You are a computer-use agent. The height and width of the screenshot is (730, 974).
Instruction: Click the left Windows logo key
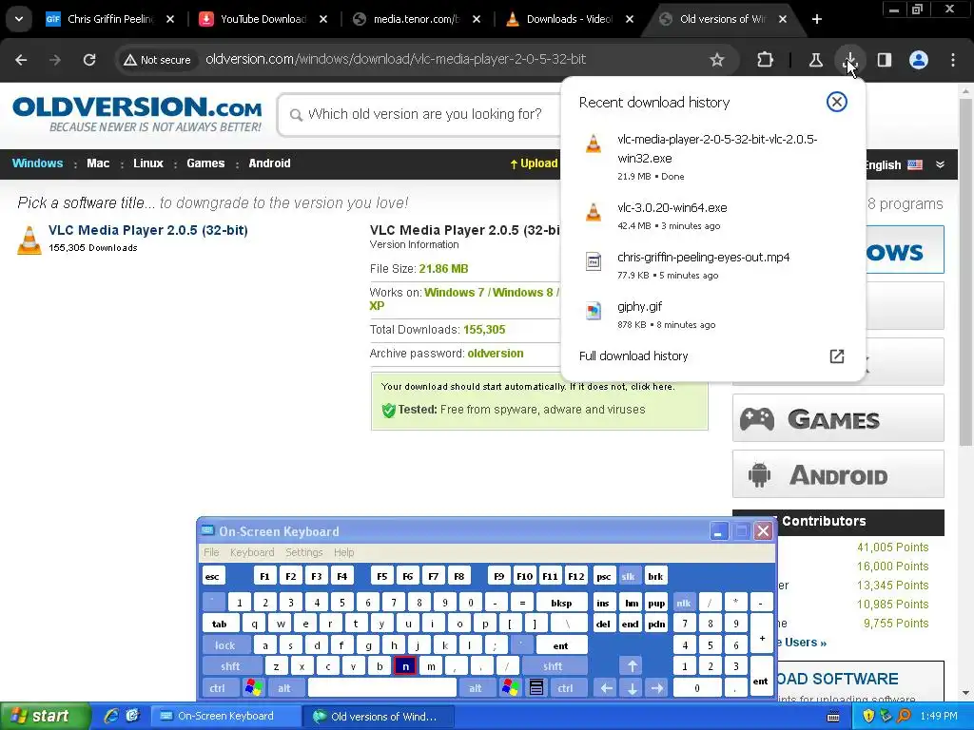pyautogui.click(x=253, y=688)
